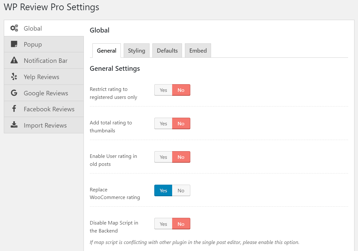Enable user rating in old posts
The width and height of the screenshot is (358, 251).
point(163,157)
